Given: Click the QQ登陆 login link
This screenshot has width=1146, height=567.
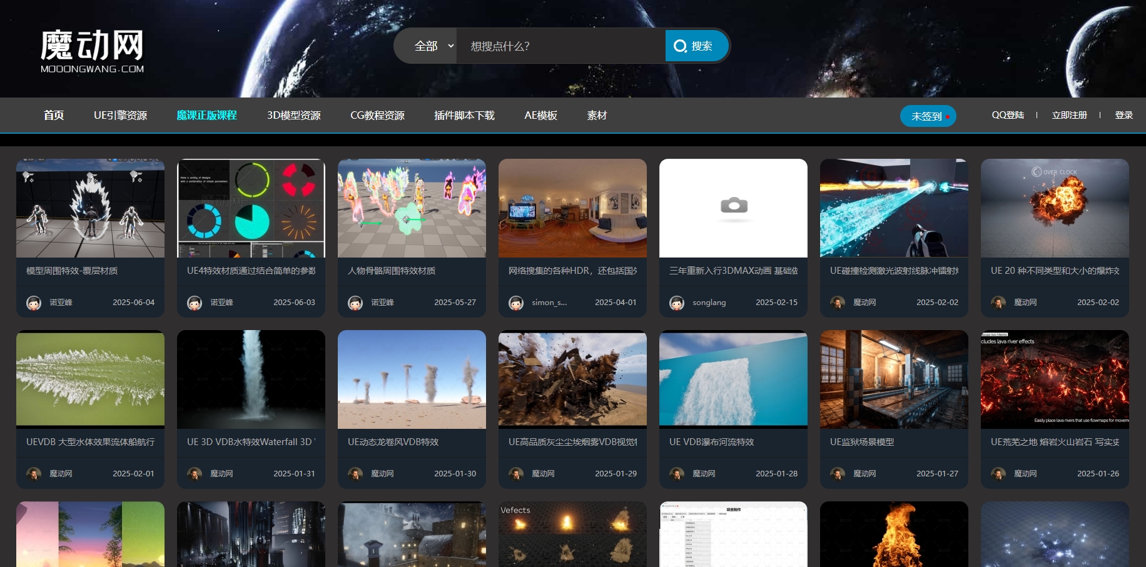Looking at the screenshot, I should pyautogui.click(x=1008, y=115).
